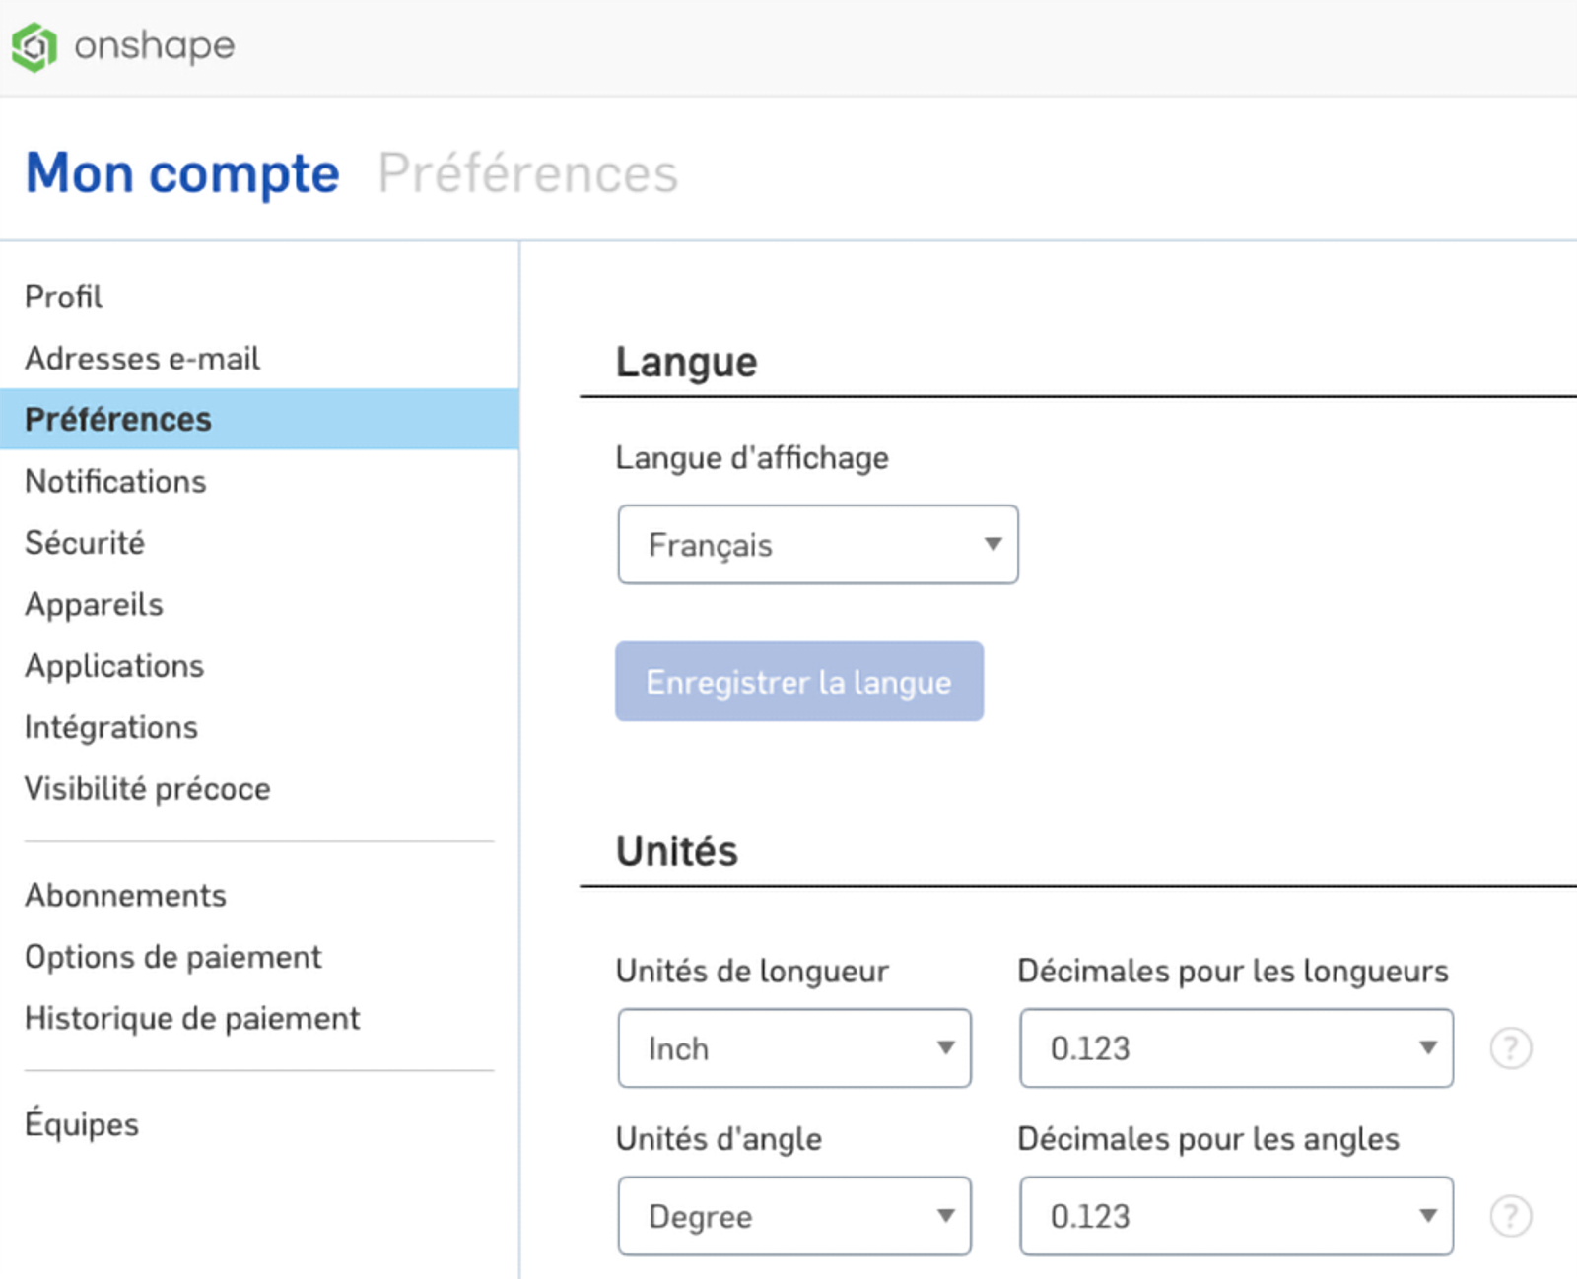Click the Mon compte heading link
This screenshot has height=1279, width=1577.
182,173
